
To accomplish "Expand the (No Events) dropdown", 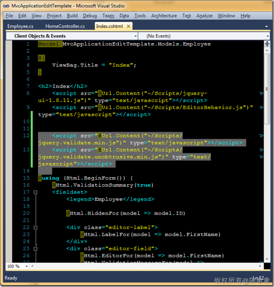I will coord(267,36).
